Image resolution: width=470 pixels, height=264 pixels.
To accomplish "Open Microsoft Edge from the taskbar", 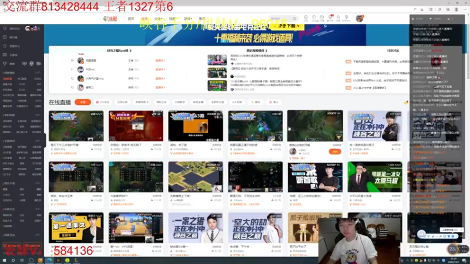I will [49, 260].
